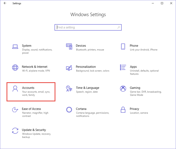The width and height of the screenshot is (176, 149).
Task: Open Update & Security title
Action: pos(34,130)
